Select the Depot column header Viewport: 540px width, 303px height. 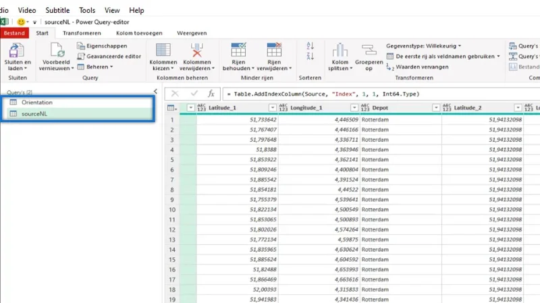tap(400, 108)
